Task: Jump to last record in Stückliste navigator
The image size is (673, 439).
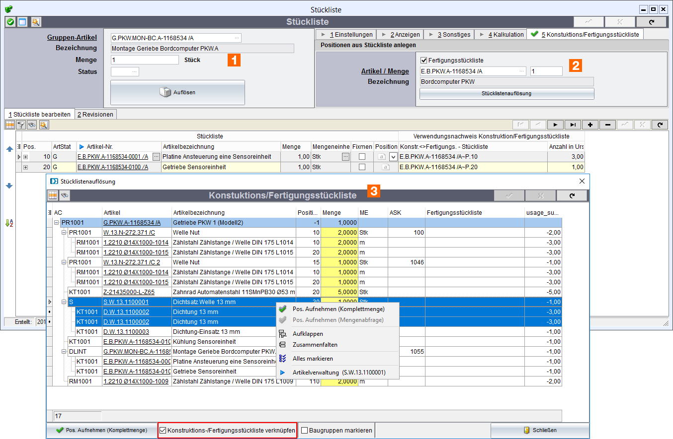Action: coord(573,125)
